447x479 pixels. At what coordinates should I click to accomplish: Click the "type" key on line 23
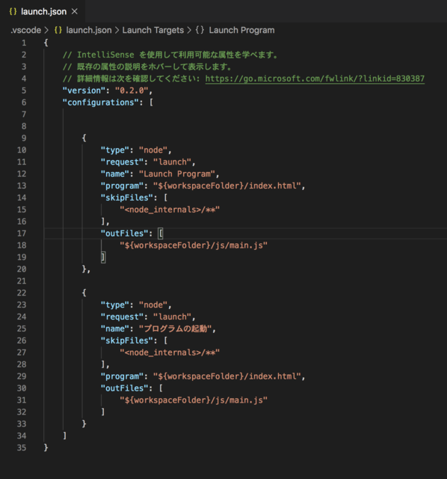(x=115, y=305)
